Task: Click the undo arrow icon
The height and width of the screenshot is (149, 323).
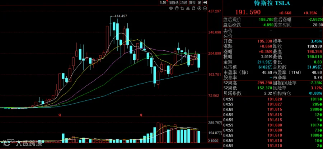Action: 182,9
